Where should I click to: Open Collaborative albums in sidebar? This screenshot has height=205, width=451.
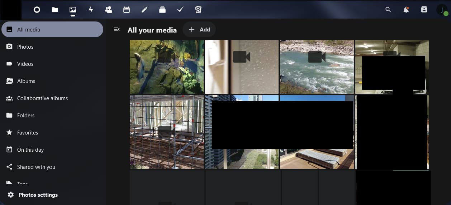click(52, 98)
